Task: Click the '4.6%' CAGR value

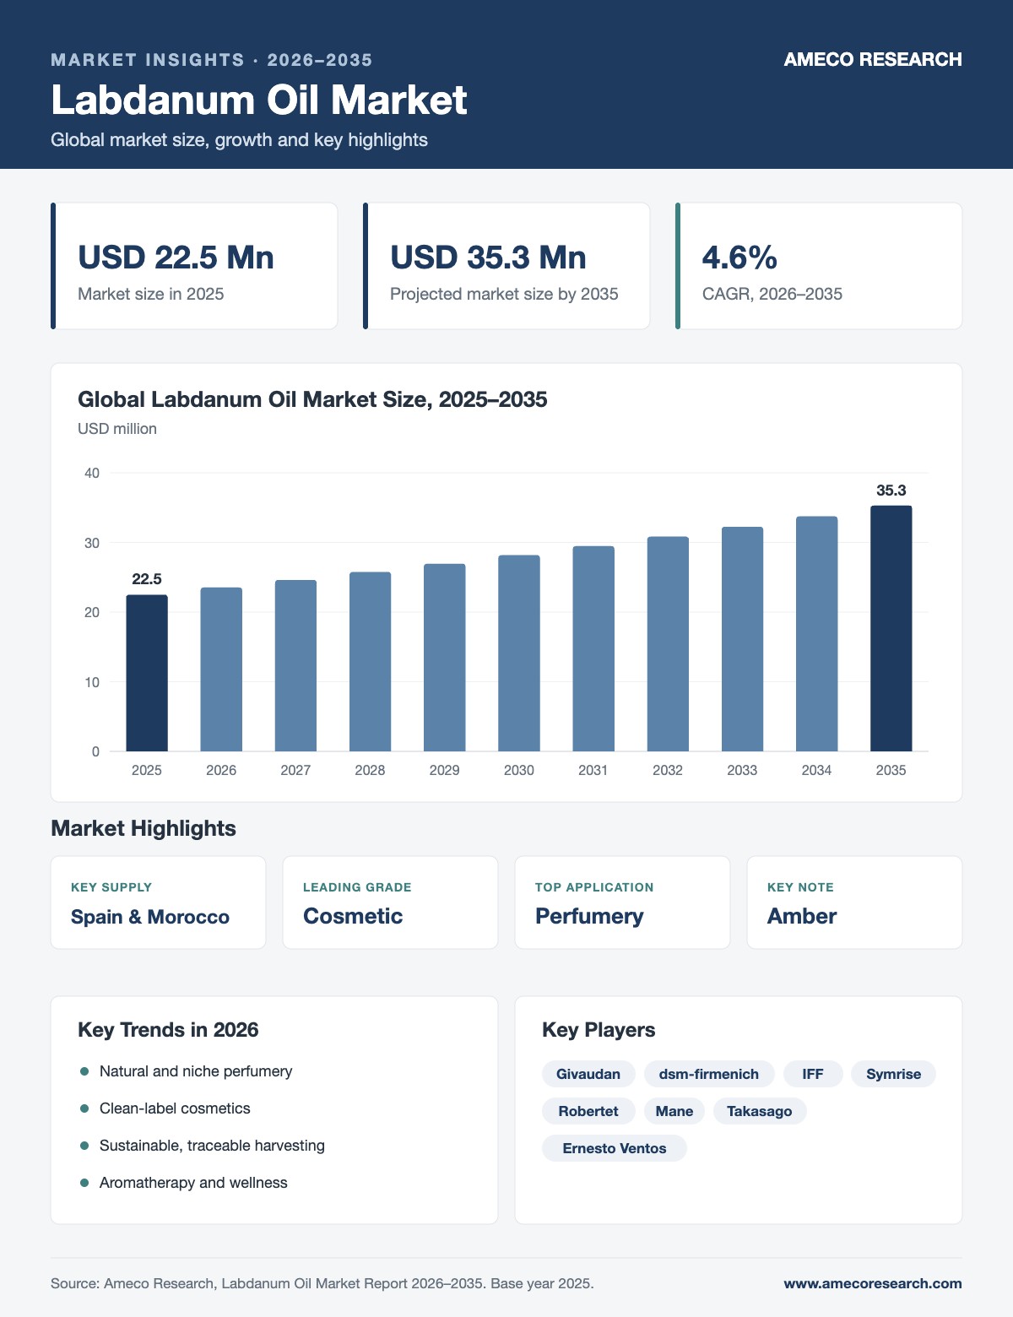Action: point(739,257)
